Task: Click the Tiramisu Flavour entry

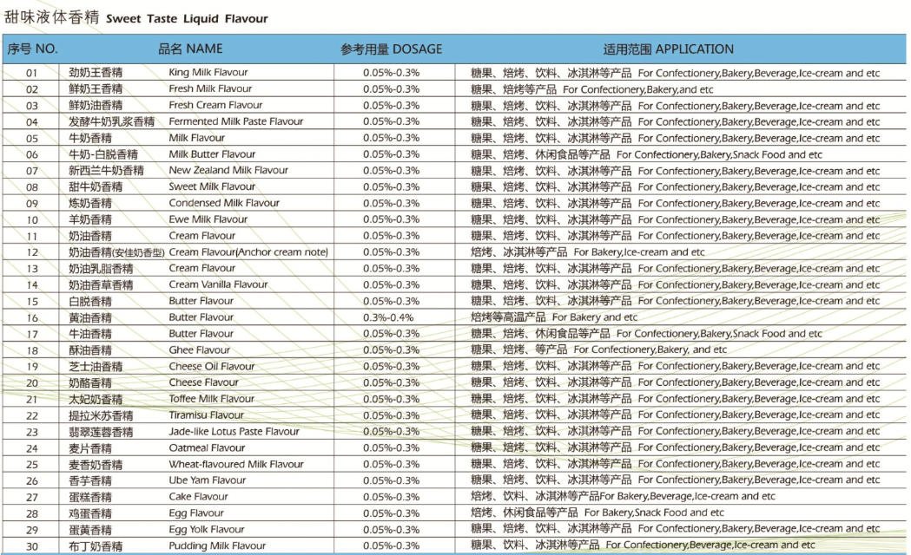Action: coord(207,415)
